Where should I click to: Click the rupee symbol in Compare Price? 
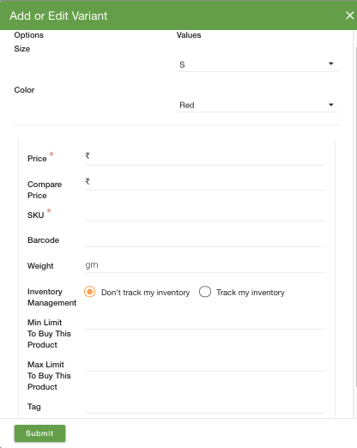coord(88,181)
